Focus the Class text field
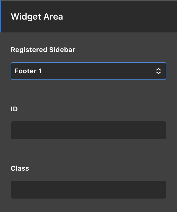 [x=88, y=190]
